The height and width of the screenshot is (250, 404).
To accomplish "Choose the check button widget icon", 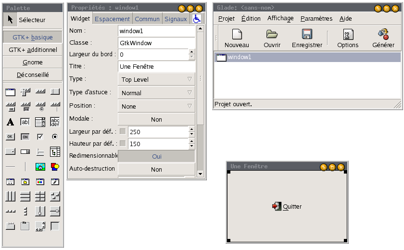I will click(40, 137).
